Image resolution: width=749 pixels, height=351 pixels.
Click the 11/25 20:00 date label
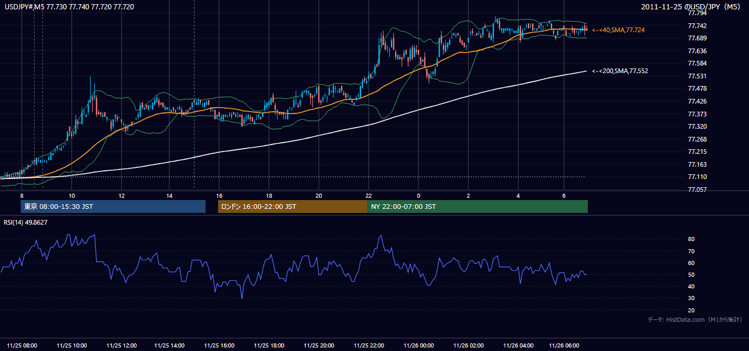(x=318, y=346)
